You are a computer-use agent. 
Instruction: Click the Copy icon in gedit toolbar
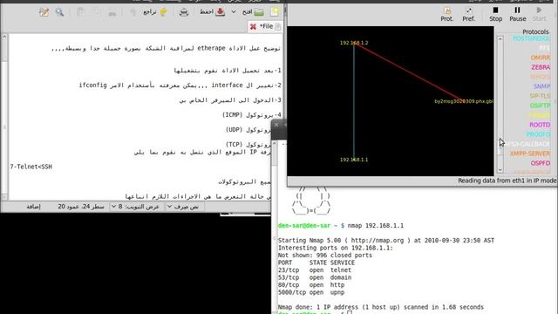click(96, 12)
